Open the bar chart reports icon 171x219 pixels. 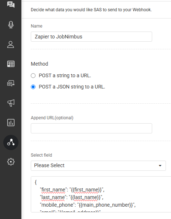click(x=11, y=123)
